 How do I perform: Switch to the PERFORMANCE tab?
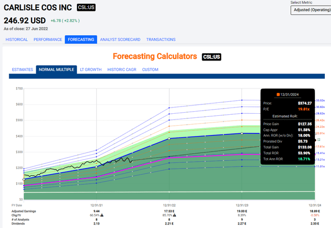click(48, 39)
